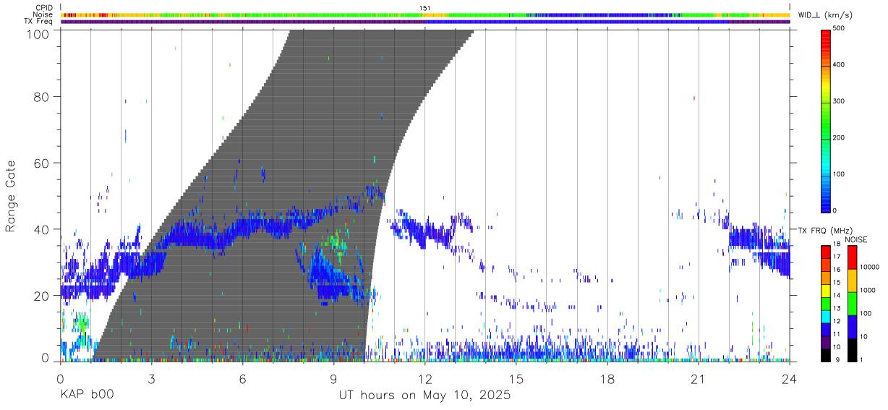Click the TX FRQ (MHz) legend title
The height and width of the screenshot is (410, 888).
825,230
